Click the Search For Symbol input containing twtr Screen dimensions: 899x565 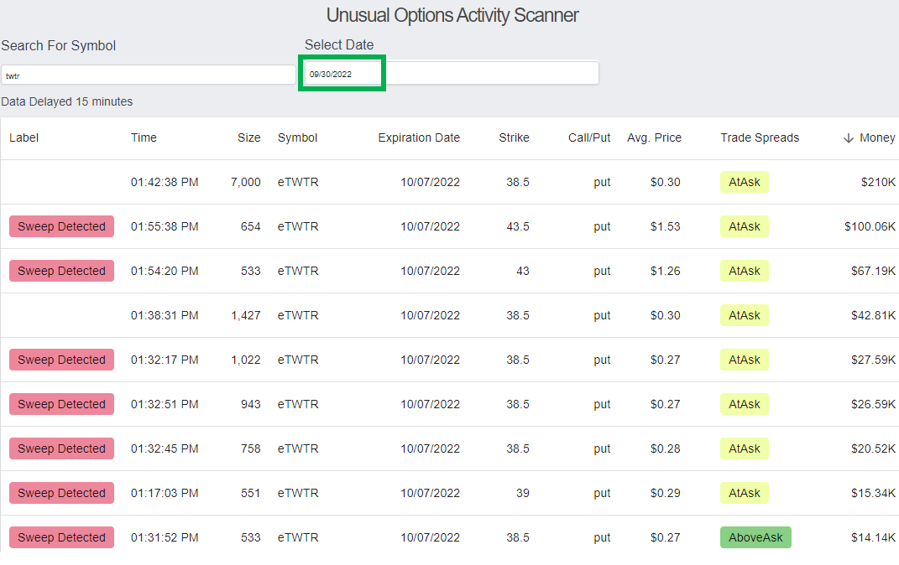pyautogui.click(x=148, y=75)
